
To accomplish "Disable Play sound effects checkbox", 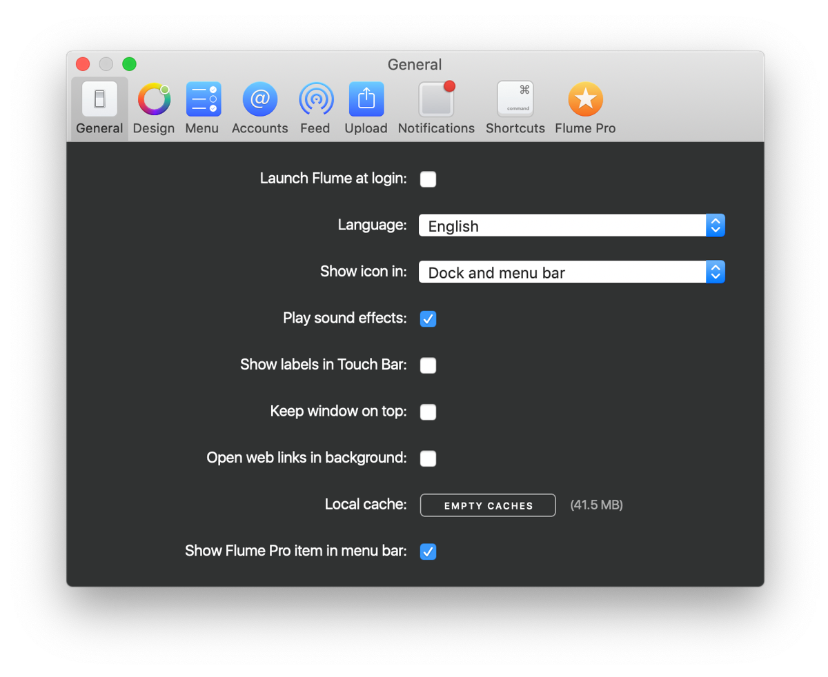I will (x=428, y=319).
